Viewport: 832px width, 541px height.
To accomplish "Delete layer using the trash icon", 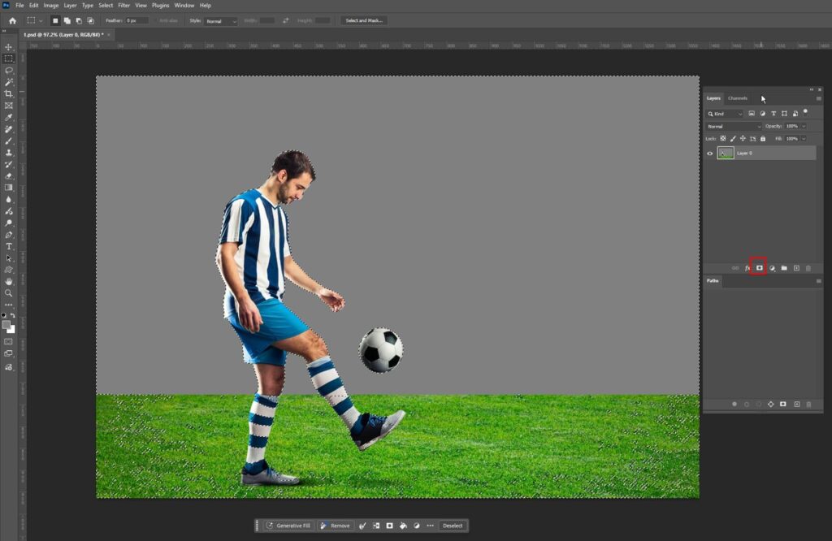I will (x=808, y=268).
